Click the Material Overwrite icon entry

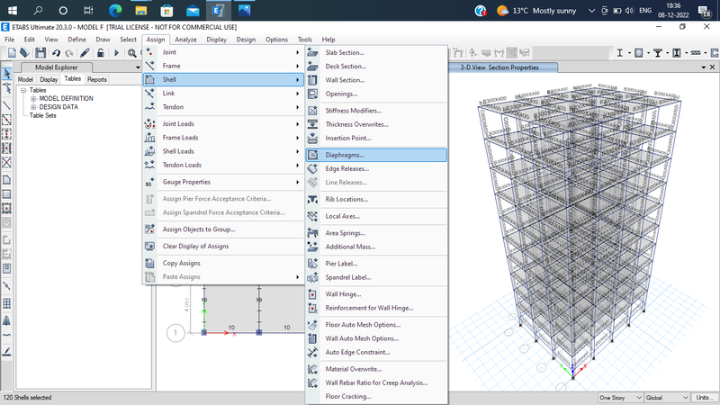[312, 369]
